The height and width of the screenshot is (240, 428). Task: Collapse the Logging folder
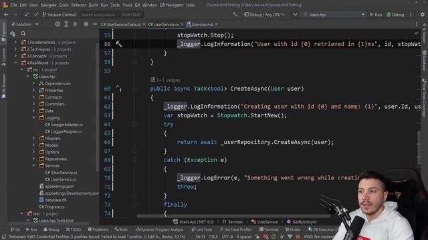(x=34, y=117)
